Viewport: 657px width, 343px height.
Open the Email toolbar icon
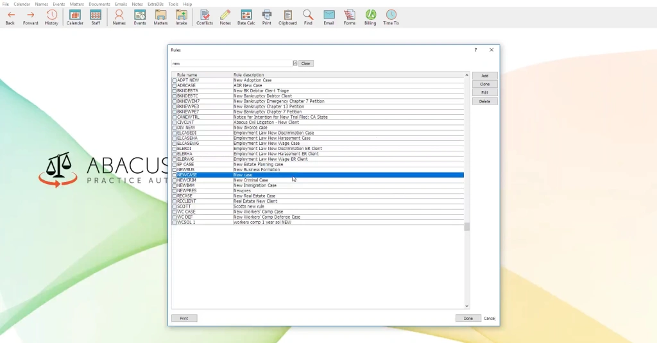(329, 17)
